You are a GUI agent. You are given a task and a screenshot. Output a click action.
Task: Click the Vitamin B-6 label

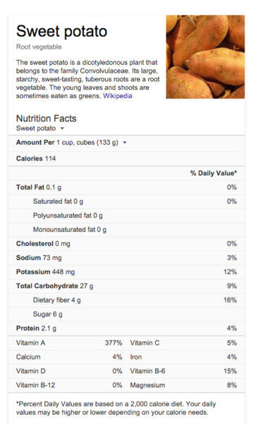click(147, 371)
